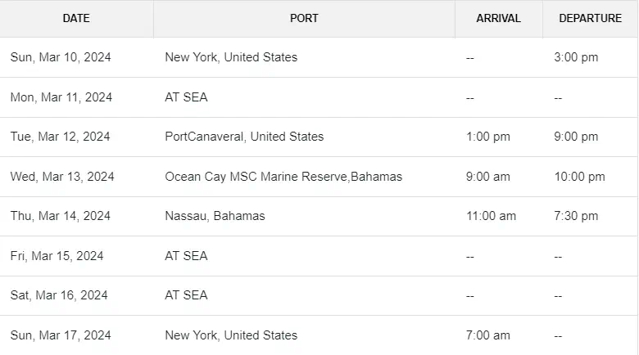This screenshot has height=355, width=639.
Task: Select the Fri, Mar 15, 2024 date cell
Action: [57, 256]
